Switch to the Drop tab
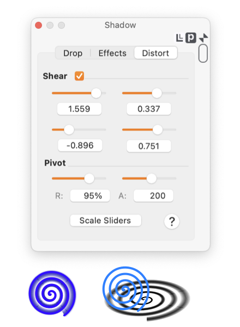The height and width of the screenshot is (327, 240). (73, 53)
